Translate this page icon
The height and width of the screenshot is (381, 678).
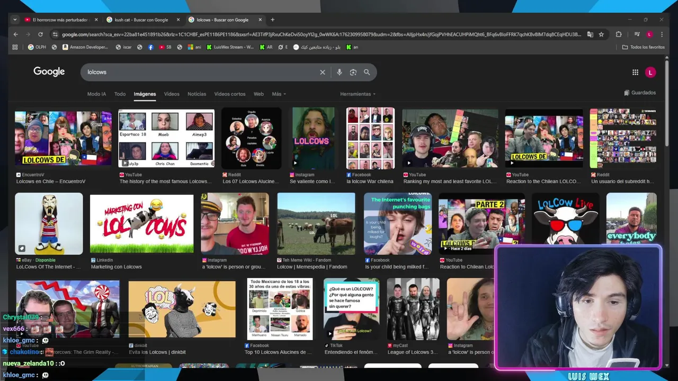590,34
